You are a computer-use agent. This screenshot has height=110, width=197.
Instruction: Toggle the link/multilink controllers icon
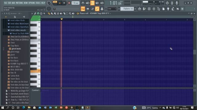click(x=97, y=9)
